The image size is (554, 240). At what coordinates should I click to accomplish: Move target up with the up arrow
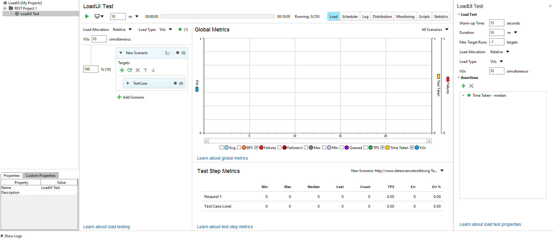point(146,70)
